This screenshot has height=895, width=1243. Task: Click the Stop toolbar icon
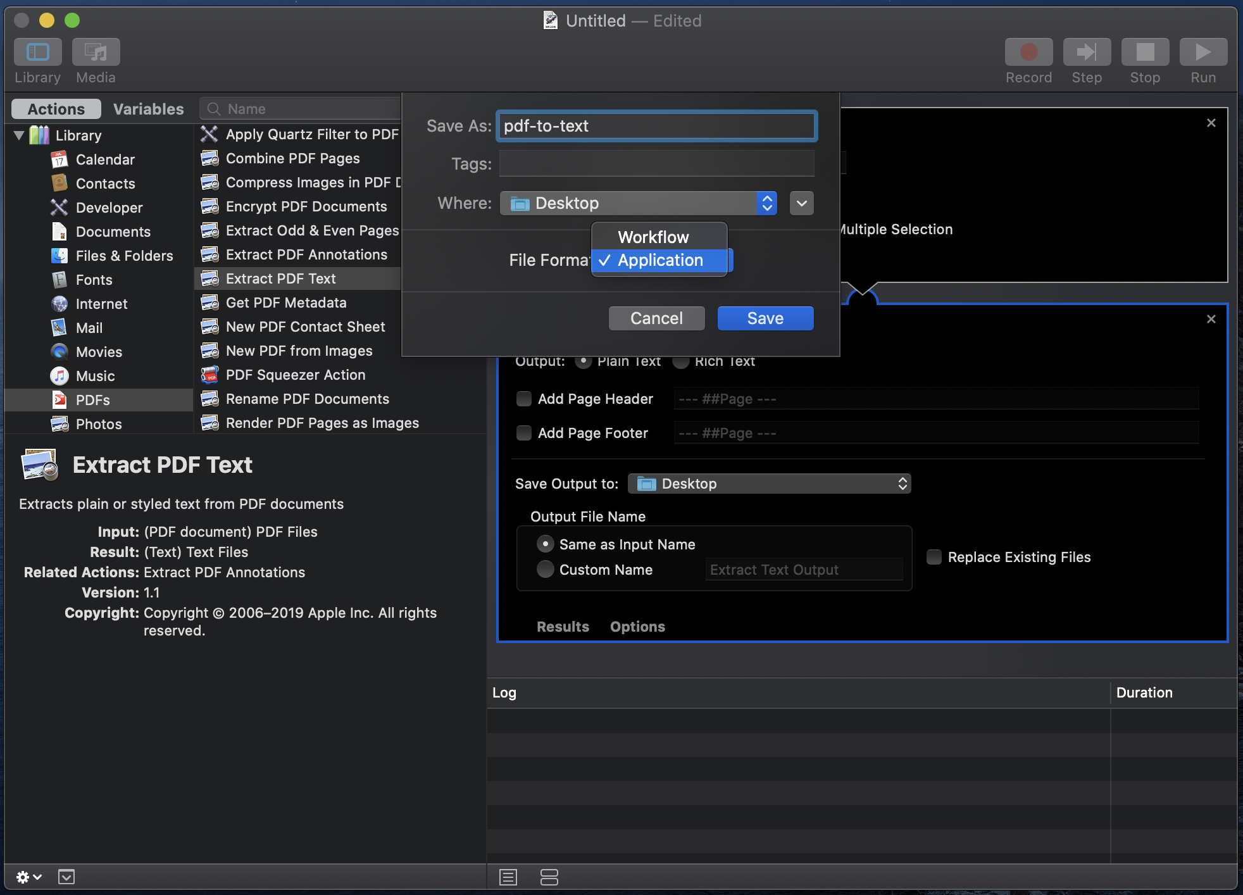point(1145,53)
